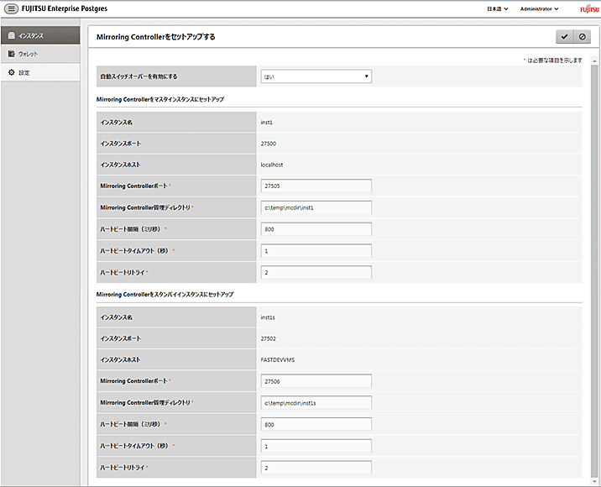Click master heartbeat retry field
Image resolution: width=601 pixels, height=487 pixels.
pos(316,273)
